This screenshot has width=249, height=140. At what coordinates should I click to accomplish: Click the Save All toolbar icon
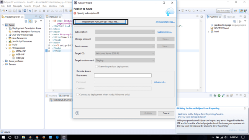click(x=14, y=11)
